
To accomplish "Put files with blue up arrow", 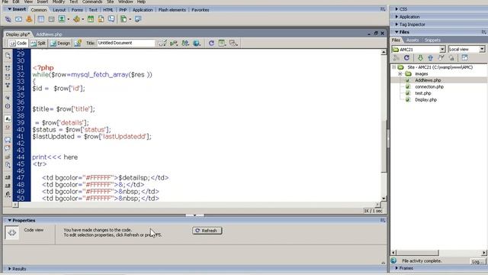I will (430, 58).
